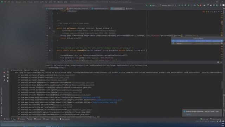Click the tool window toggle icon in the status bar corner

pyautogui.click(x=1, y=121)
